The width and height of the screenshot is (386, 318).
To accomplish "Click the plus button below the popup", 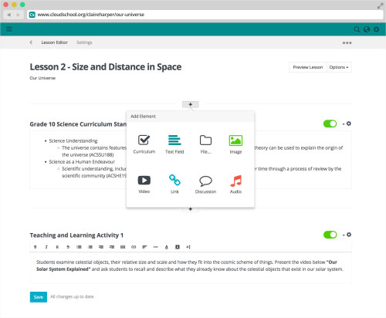I will pos(191,209).
